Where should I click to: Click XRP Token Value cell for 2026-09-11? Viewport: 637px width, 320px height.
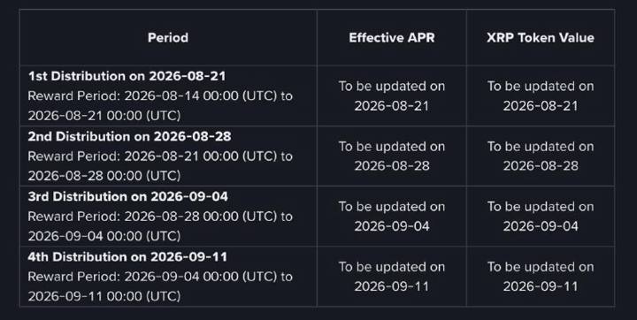click(541, 277)
